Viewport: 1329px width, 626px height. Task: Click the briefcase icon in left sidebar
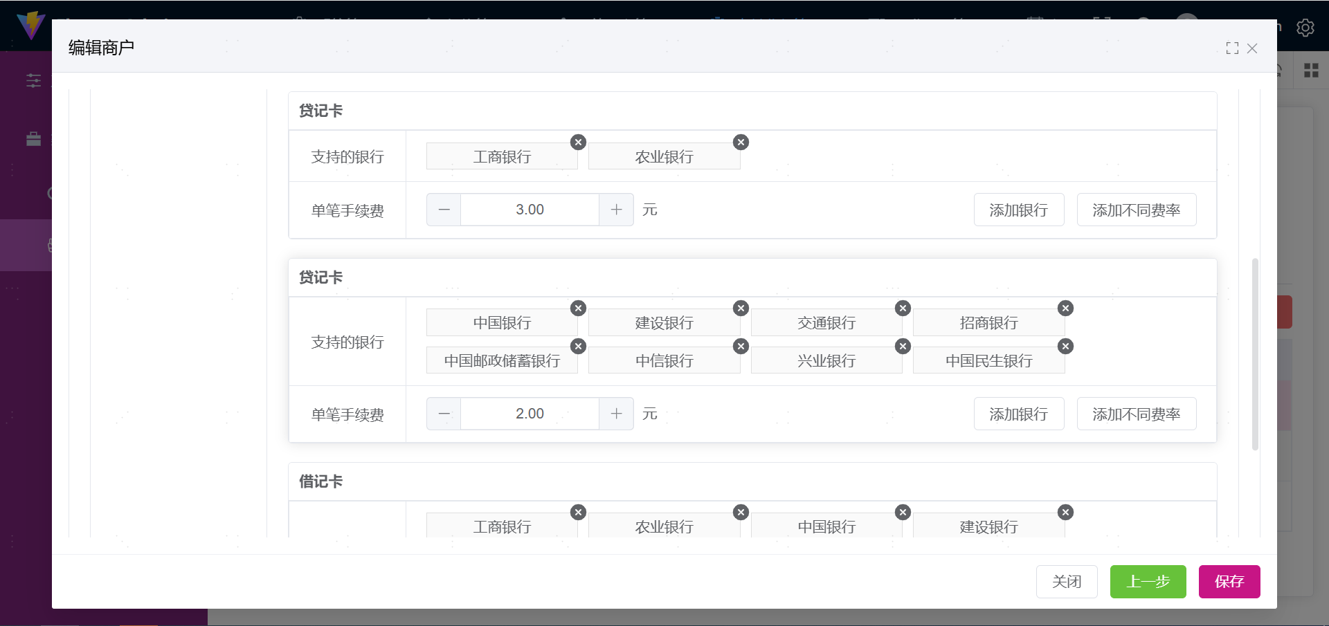pos(33,139)
